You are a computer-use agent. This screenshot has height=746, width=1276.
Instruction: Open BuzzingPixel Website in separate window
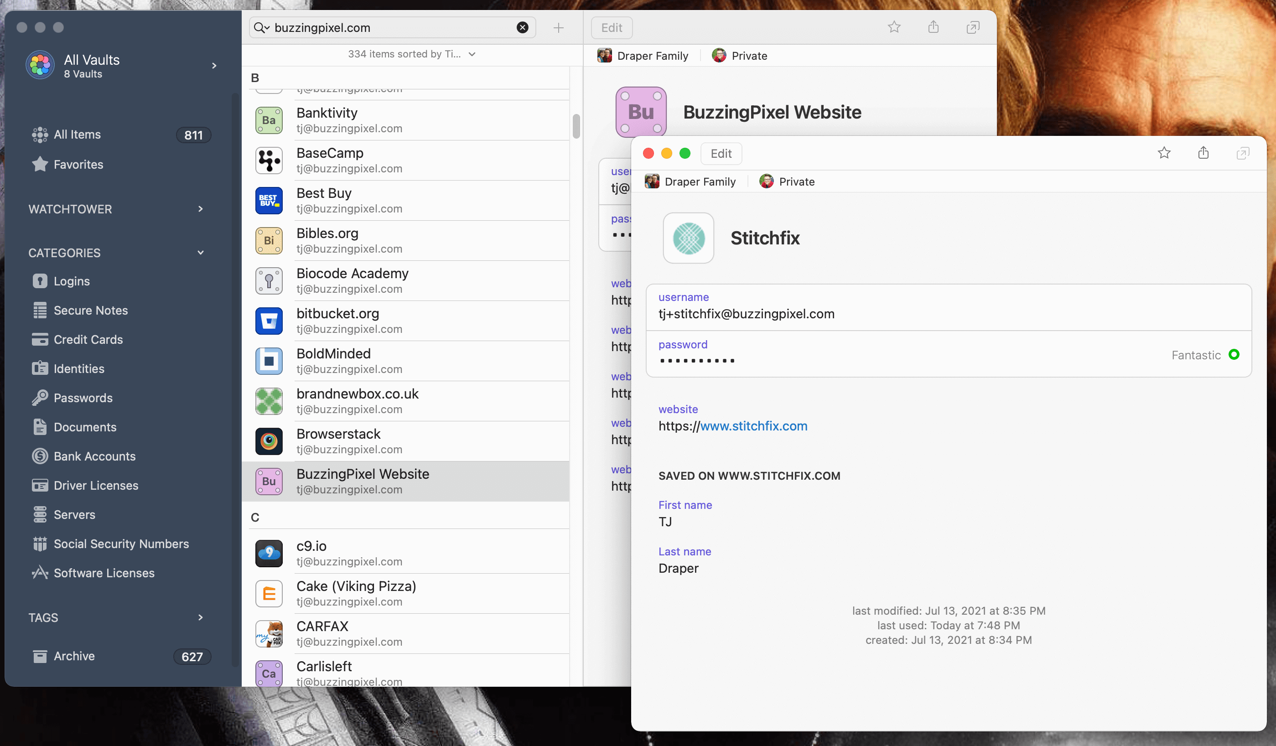pyautogui.click(x=973, y=27)
